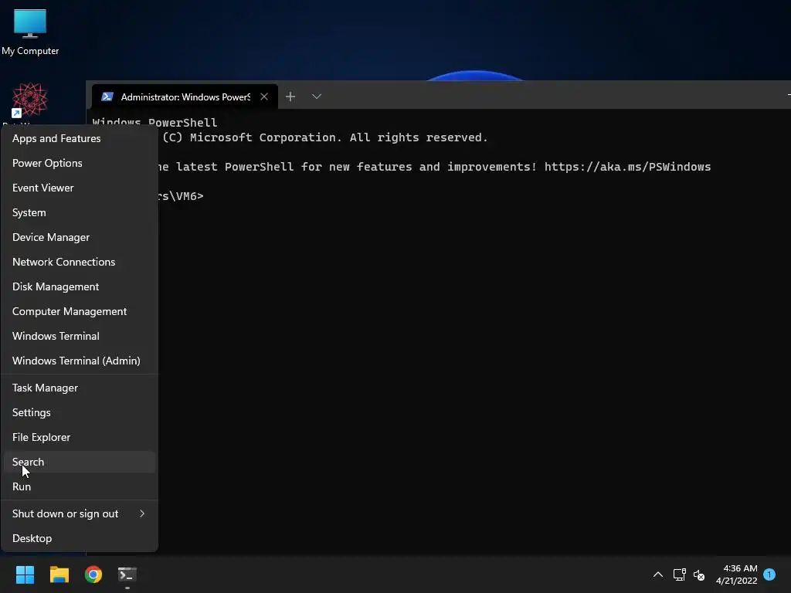Click the https://aka.ms/PSWindows link
This screenshot has height=593, width=791.
(627, 167)
